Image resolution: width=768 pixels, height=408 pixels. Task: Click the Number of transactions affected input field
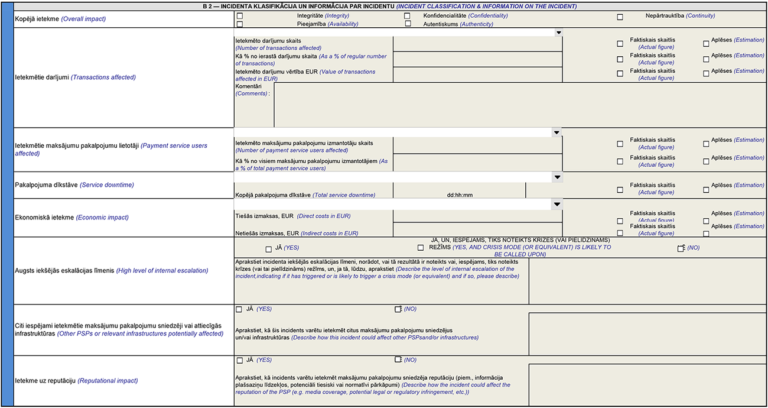477,44
